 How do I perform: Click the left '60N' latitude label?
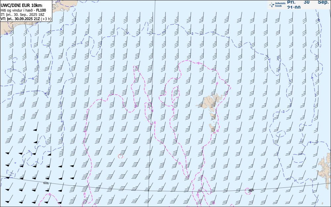tap(46, 183)
